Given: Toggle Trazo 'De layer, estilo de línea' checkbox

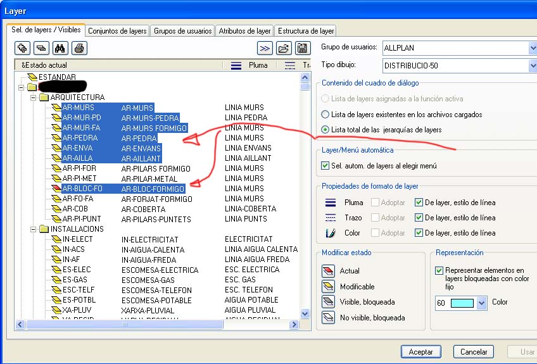Looking at the screenshot, I should click(419, 217).
